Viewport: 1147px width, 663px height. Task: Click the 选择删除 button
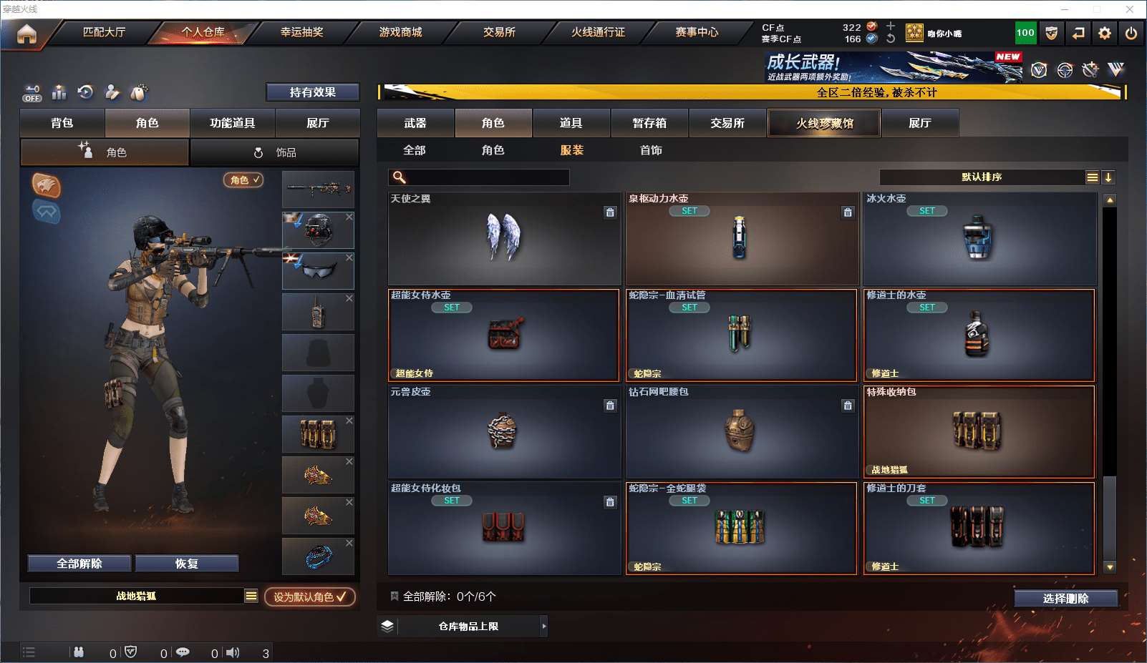click(1066, 599)
